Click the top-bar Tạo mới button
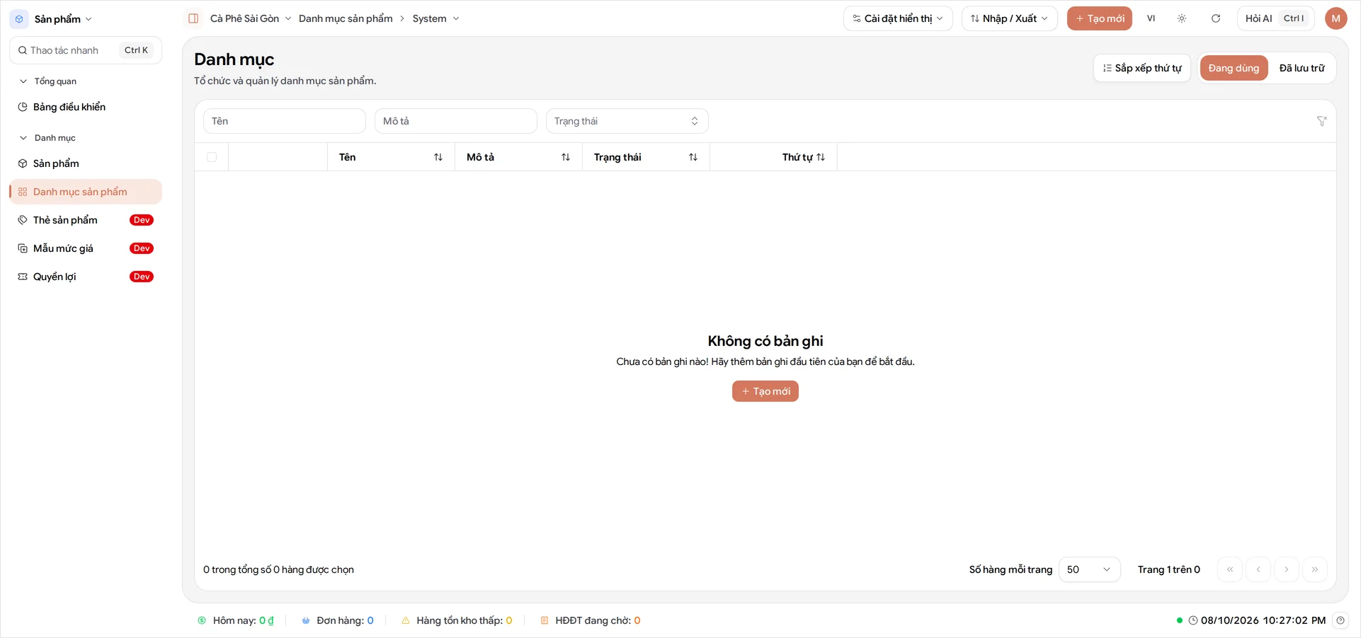Screen dimensions: 1361x638 pyautogui.click(x=1099, y=18)
